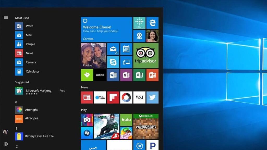
Task: Open the Calendar tile
Action: [126, 49]
